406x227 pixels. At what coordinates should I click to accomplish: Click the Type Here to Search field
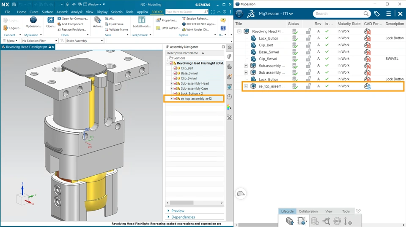(185, 12)
